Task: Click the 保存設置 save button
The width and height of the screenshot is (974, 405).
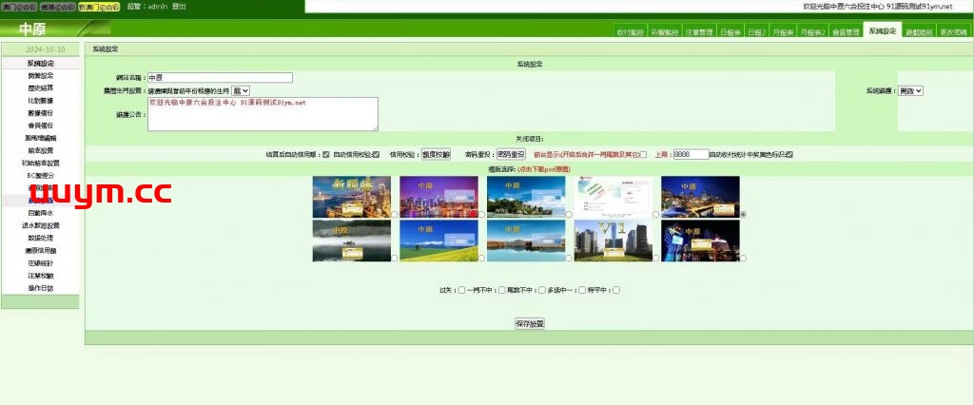Action: [530, 324]
